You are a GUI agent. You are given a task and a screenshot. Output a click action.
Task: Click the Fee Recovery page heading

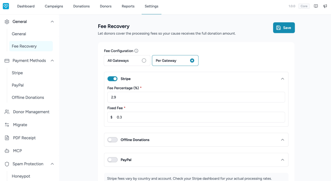(113, 27)
